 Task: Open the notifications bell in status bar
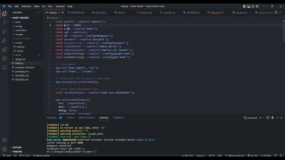click(281, 156)
